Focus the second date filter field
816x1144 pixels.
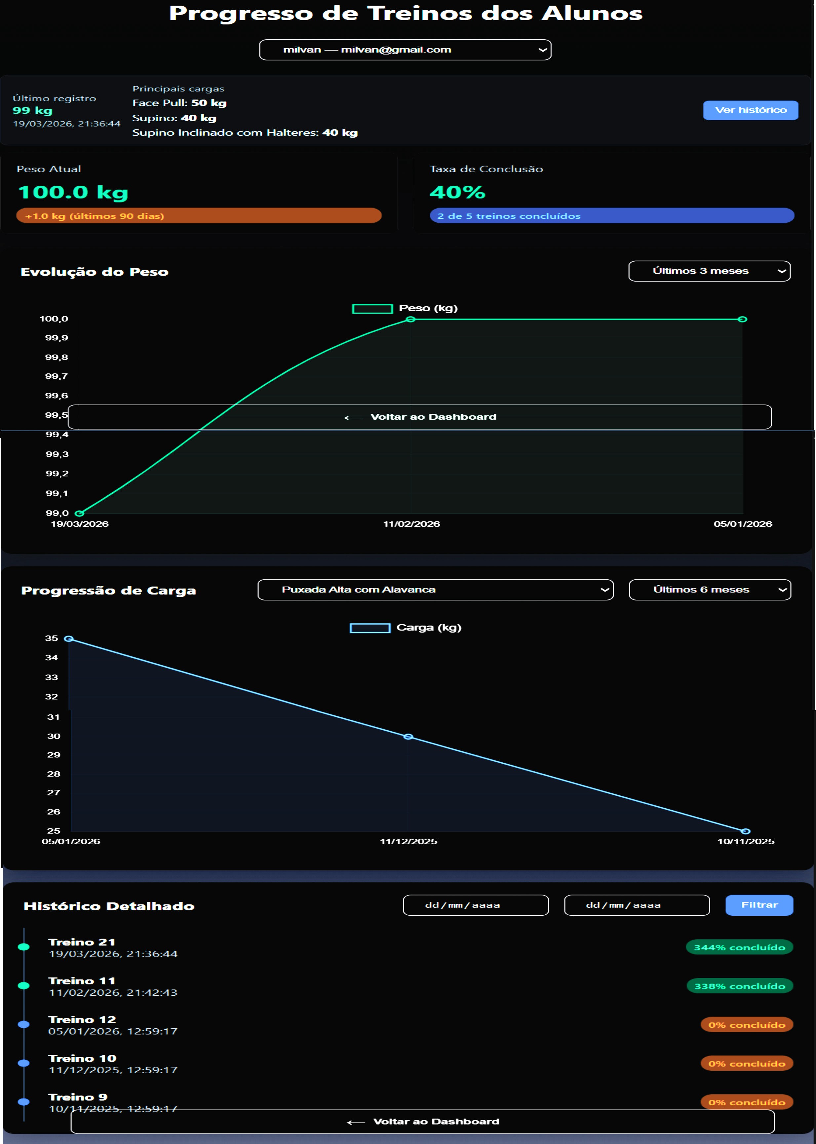637,905
